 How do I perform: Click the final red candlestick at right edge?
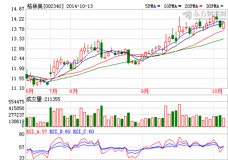click(x=224, y=25)
